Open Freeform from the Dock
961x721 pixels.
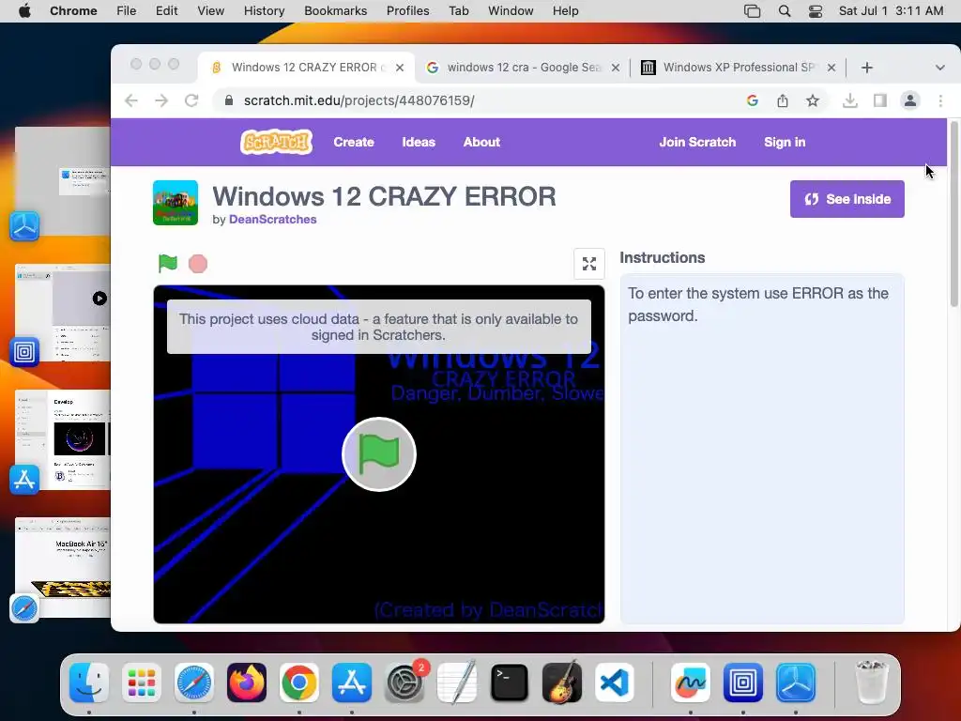click(690, 683)
